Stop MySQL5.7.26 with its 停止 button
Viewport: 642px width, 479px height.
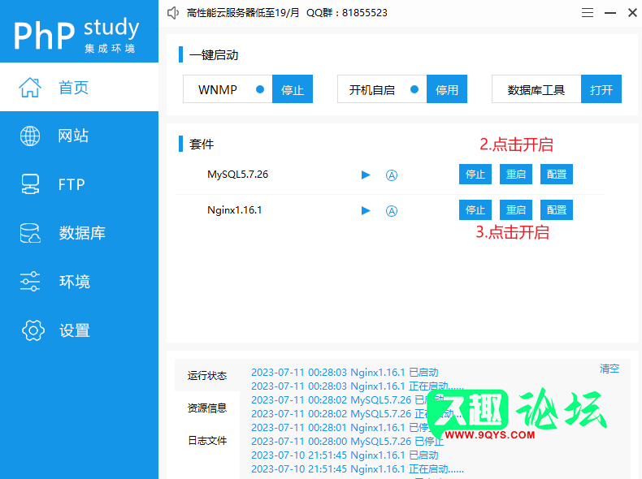click(475, 175)
